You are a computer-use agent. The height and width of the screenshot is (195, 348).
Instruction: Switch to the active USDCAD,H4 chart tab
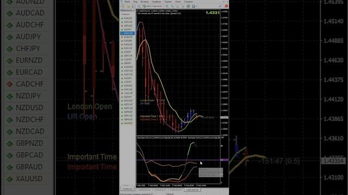[x=192, y=190]
